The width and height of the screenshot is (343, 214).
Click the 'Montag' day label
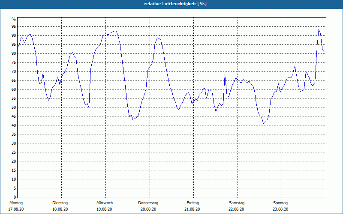pos(16,203)
